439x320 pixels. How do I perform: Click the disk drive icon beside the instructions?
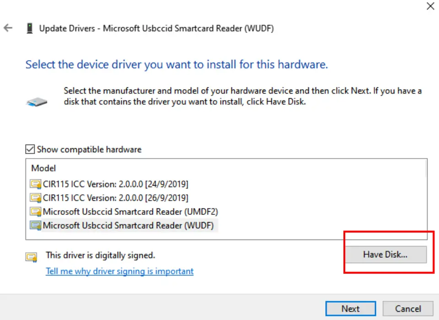click(36, 101)
